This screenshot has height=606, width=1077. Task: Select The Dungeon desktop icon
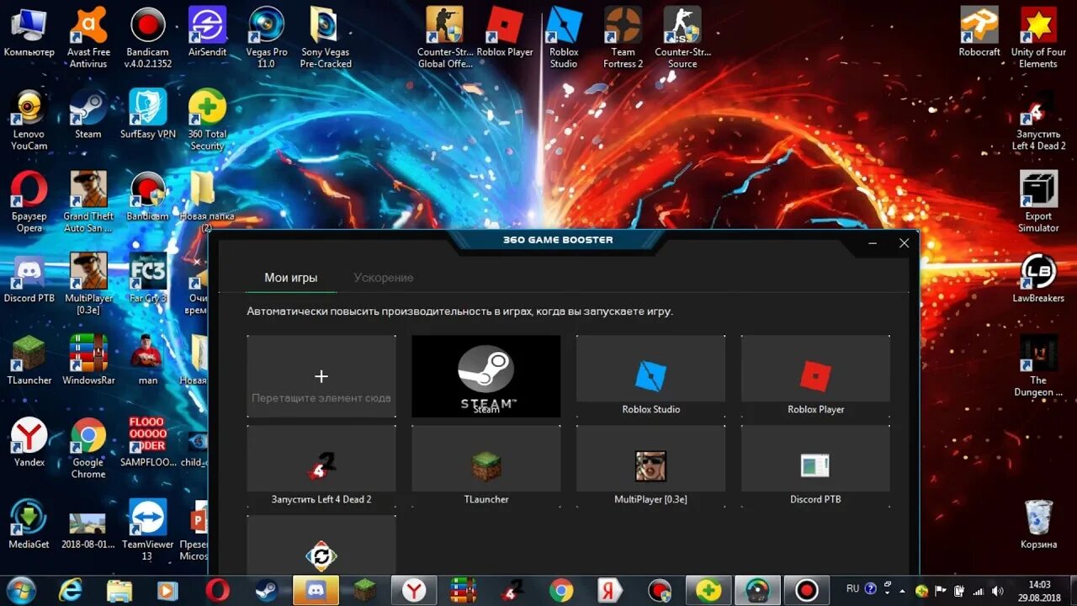pos(1038,366)
